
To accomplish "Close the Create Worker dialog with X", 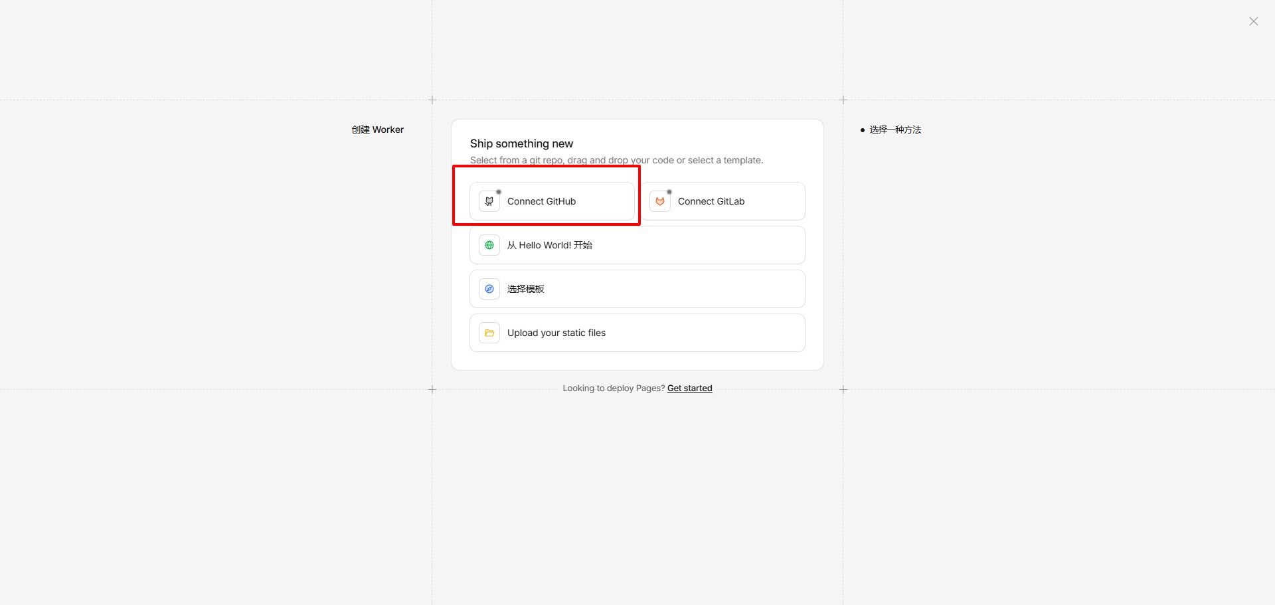I will coord(1254,21).
